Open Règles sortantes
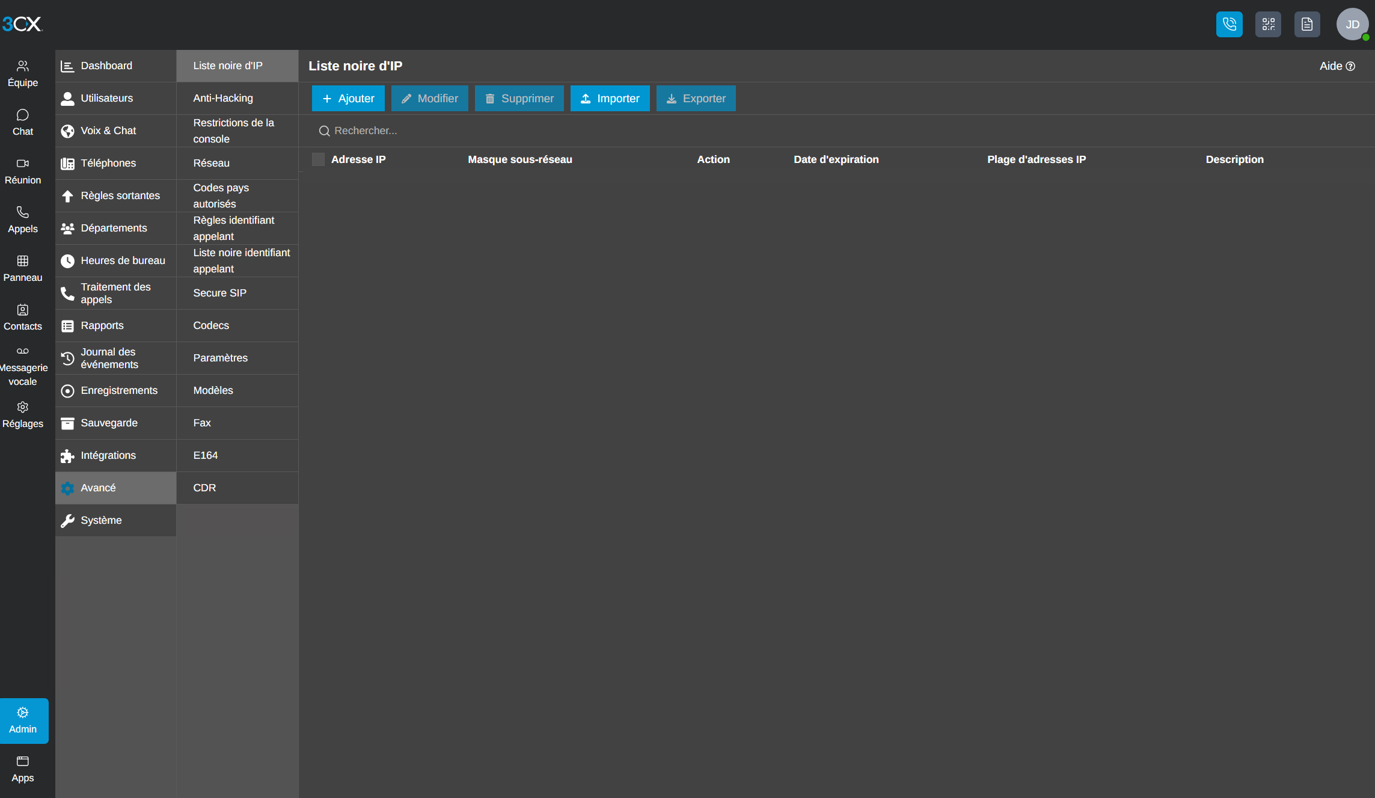The image size is (1375, 798). point(116,196)
